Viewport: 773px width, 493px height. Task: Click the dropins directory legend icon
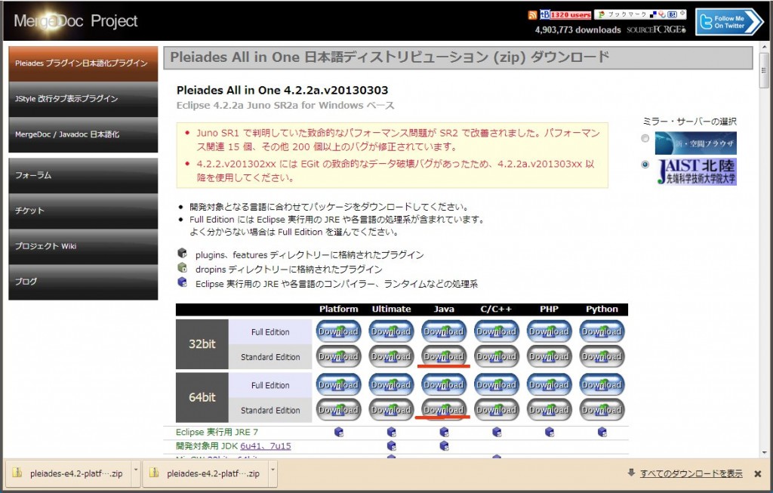click(x=182, y=267)
